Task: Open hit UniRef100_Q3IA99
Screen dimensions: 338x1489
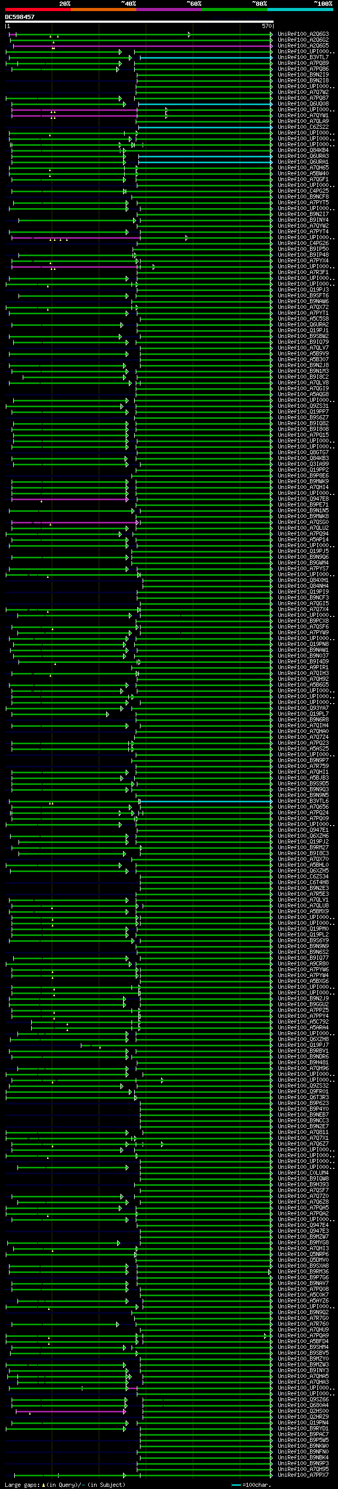Action: 303,464
